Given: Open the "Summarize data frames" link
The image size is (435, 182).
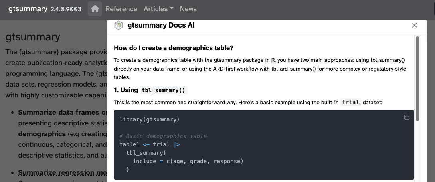Looking at the screenshot, I should point(63,113).
